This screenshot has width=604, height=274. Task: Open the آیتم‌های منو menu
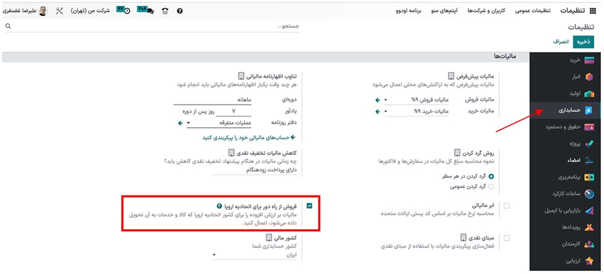445,11
